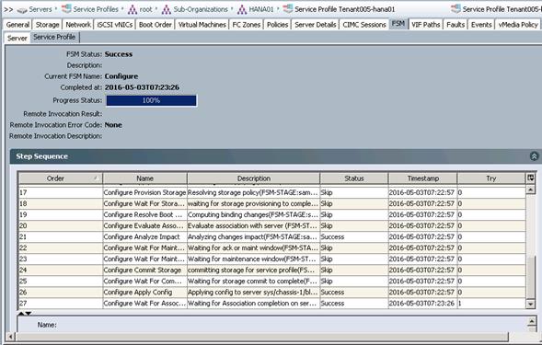Select row 21 Configure Analyze Impact
Screen dimensions: 542x345
click(x=272, y=236)
